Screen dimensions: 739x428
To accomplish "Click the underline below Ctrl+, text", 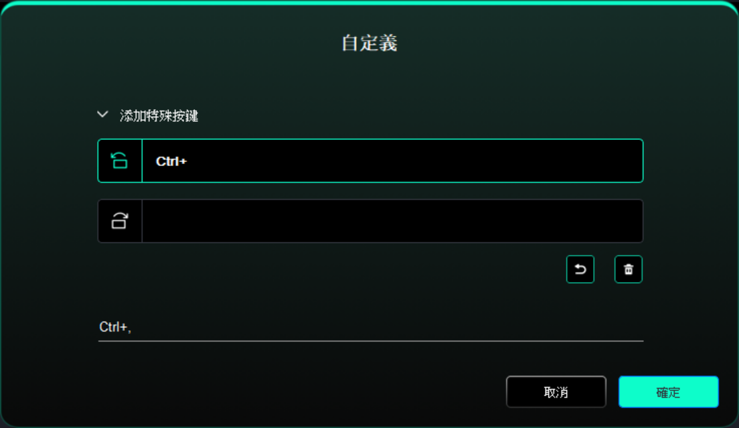I will click(x=370, y=340).
